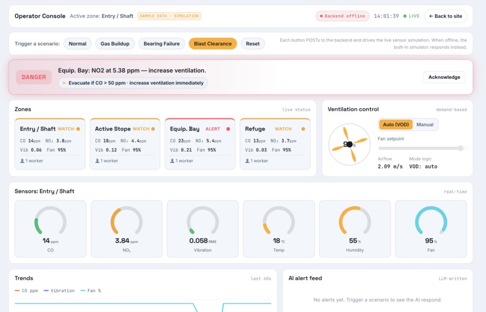Click the 14:01:39 clock readout
Image resolution: width=486 pixels, height=312 pixels.
(386, 16)
